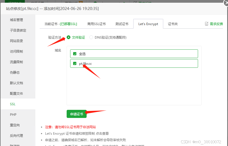
Task: Open the PHP sidebar section
Action: click(13, 115)
